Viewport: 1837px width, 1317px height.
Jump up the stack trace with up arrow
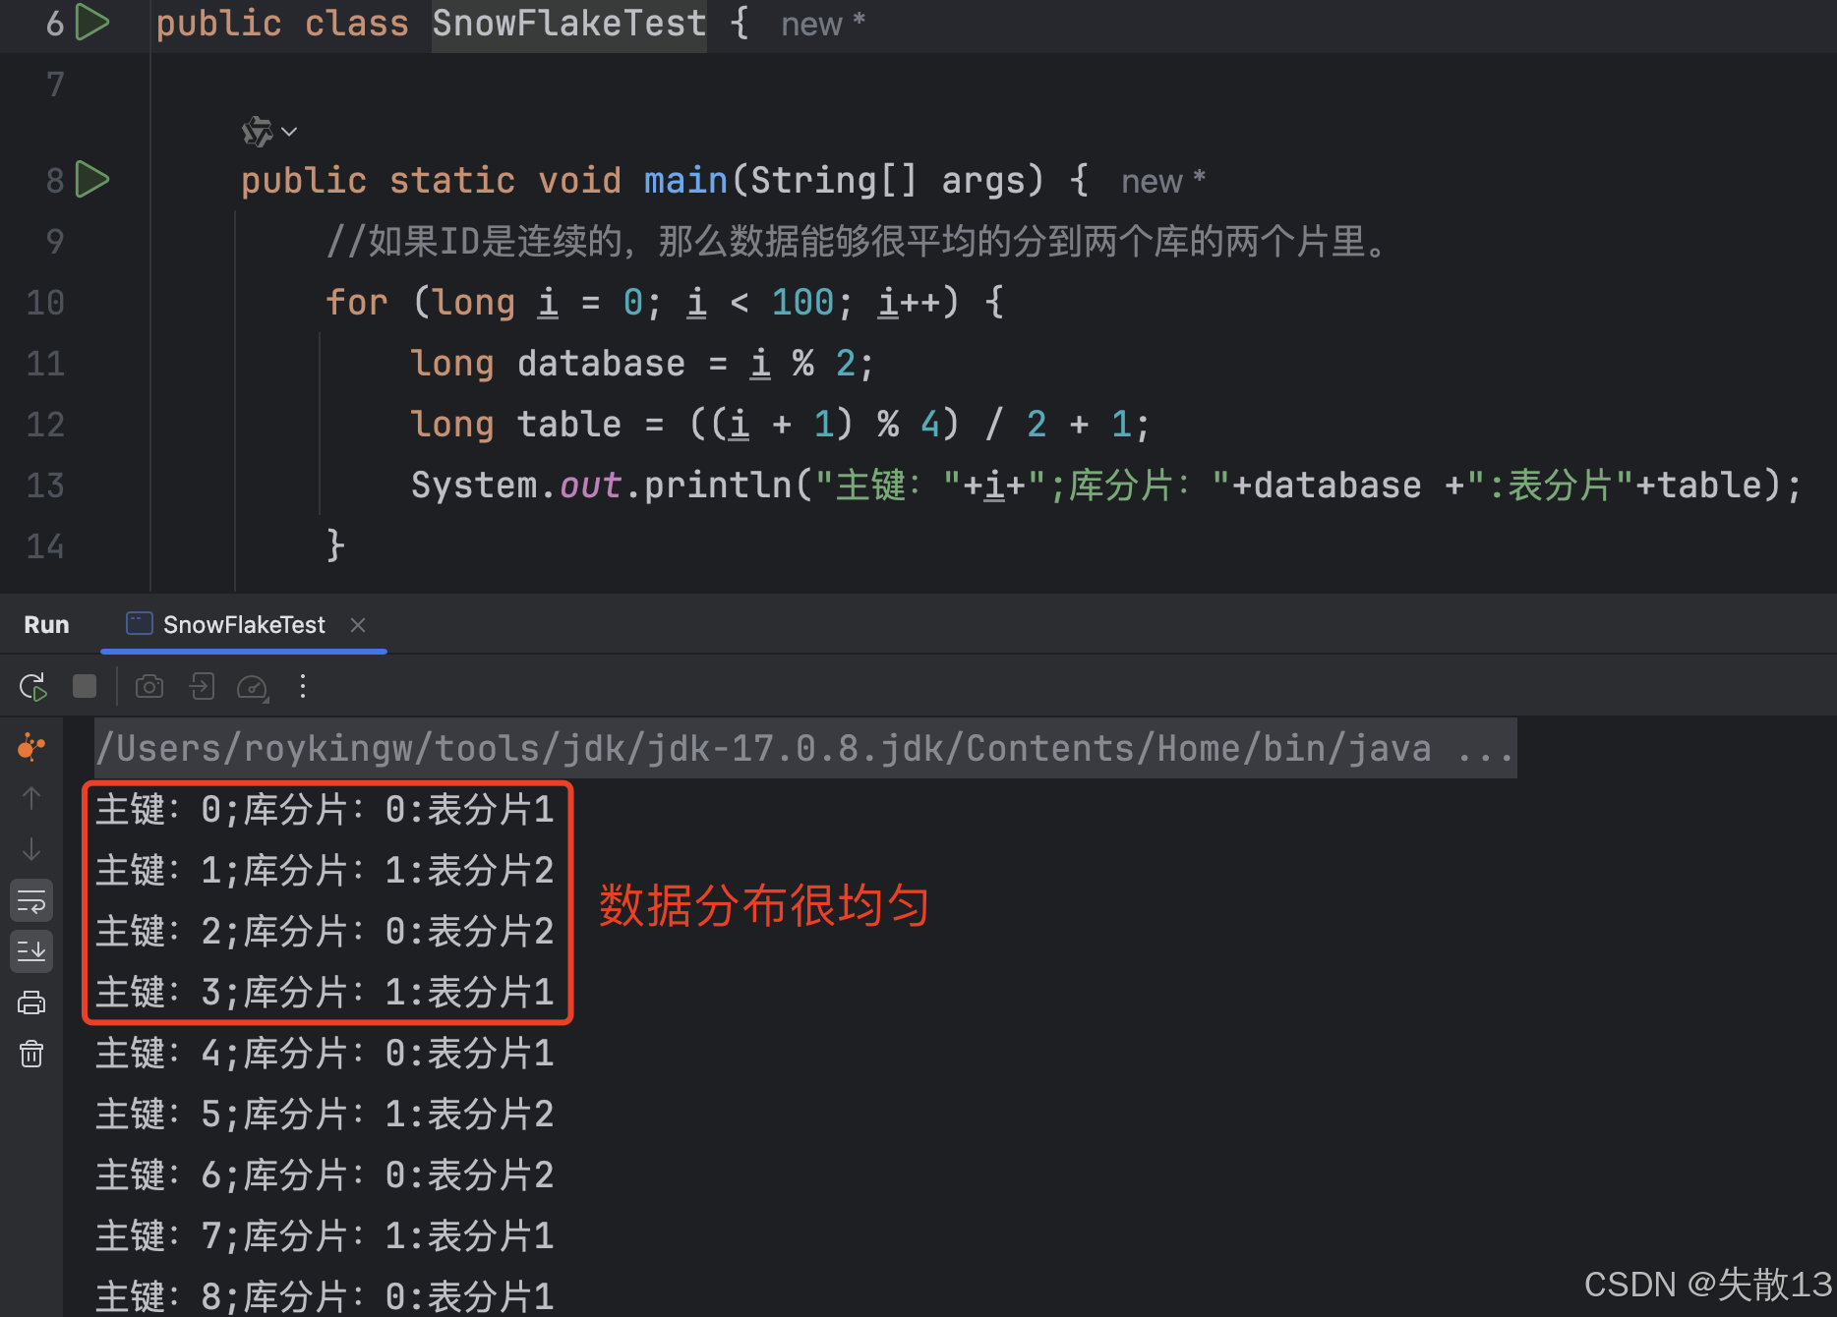pyautogui.click(x=31, y=798)
